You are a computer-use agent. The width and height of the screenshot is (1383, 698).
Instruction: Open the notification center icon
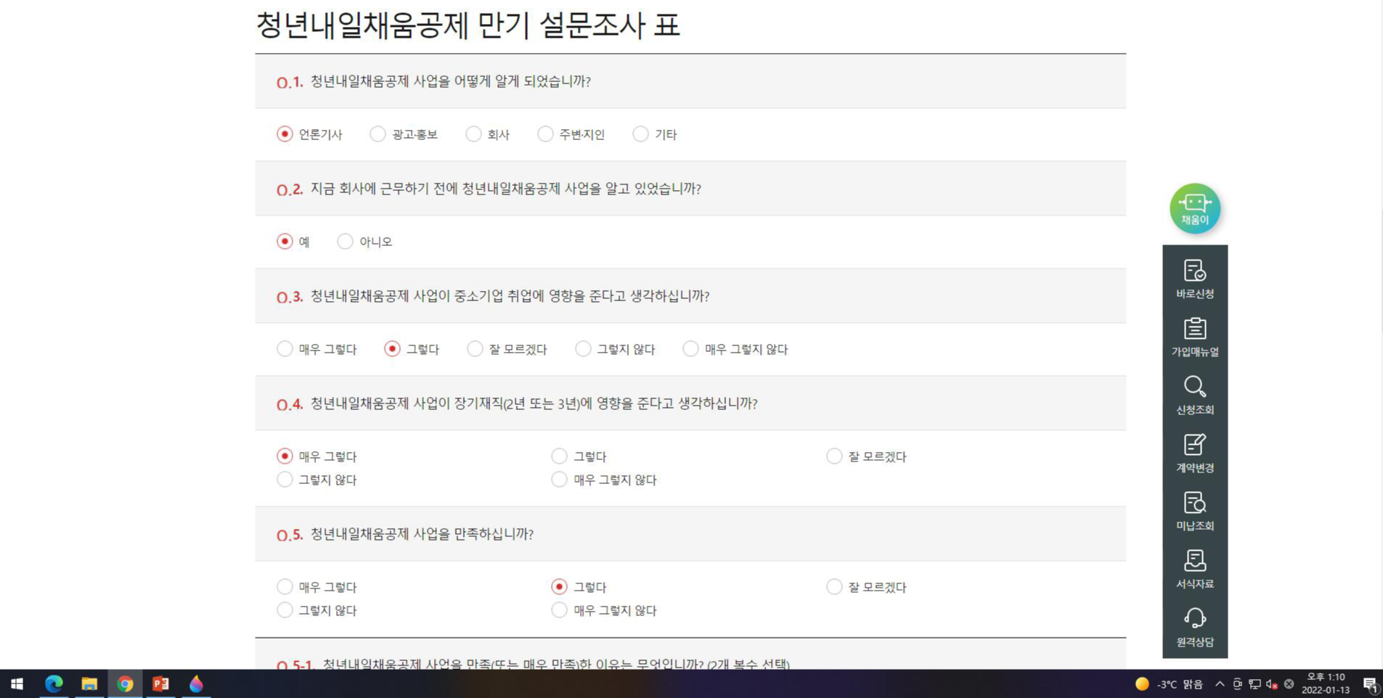click(x=1369, y=683)
